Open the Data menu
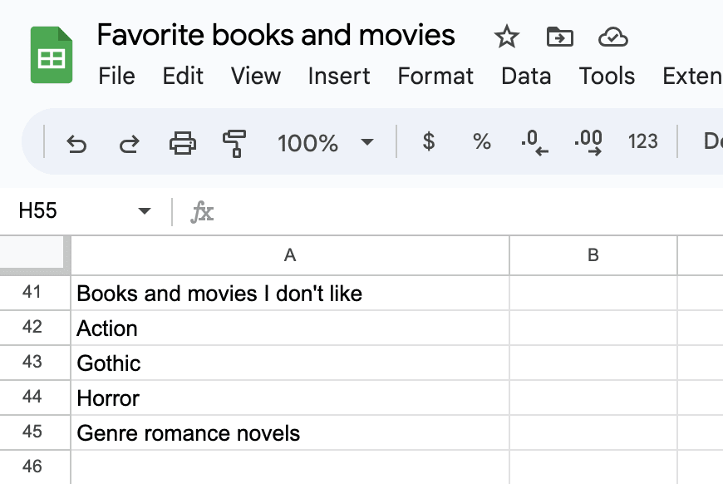The height and width of the screenshot is (484, 723). pyautogui.click(x=526, y=77)
